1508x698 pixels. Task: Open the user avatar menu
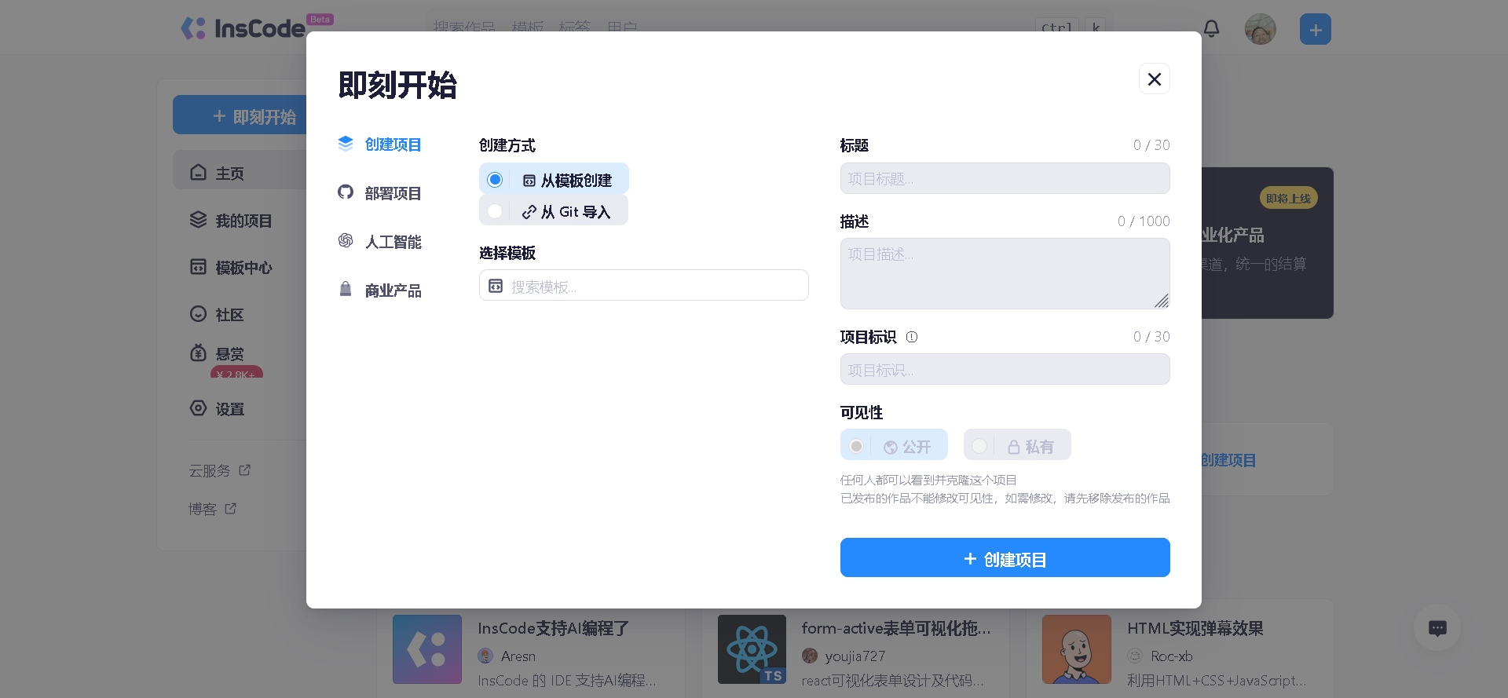pos(1260,29)
